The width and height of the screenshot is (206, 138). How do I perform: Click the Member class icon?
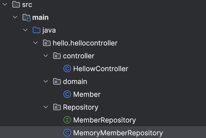tap(67, 94)
